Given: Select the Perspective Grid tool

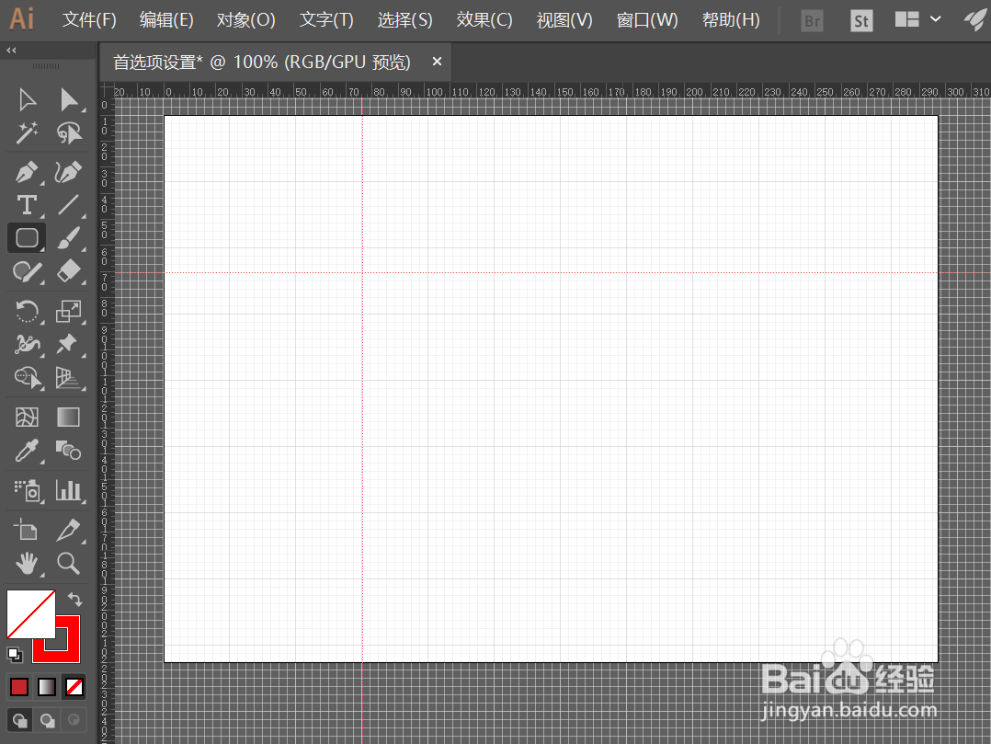Looking at the screenshot, I should click(68, 378).
